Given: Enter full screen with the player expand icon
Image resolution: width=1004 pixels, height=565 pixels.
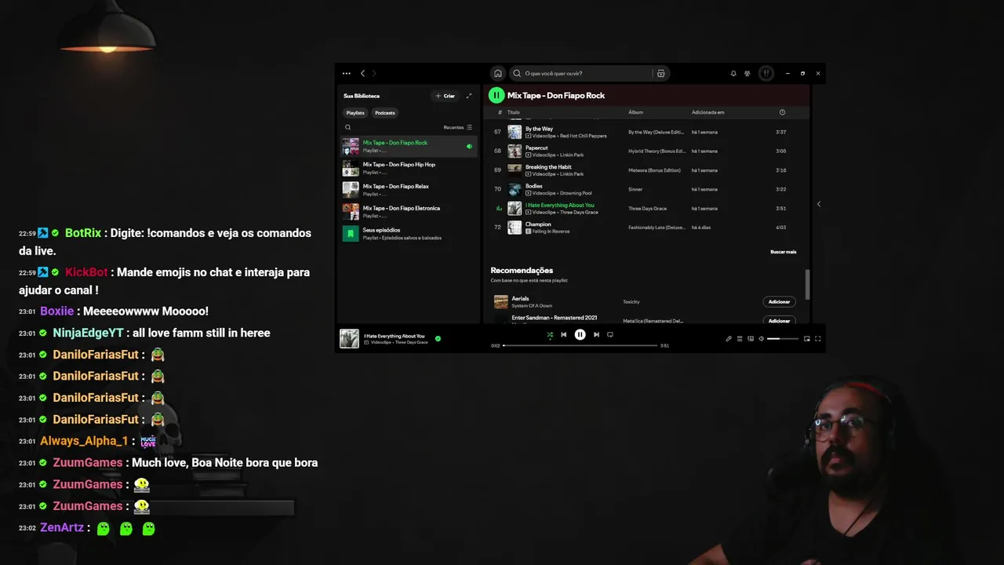Looking at the screenshot, I should [x=818, y=339].
